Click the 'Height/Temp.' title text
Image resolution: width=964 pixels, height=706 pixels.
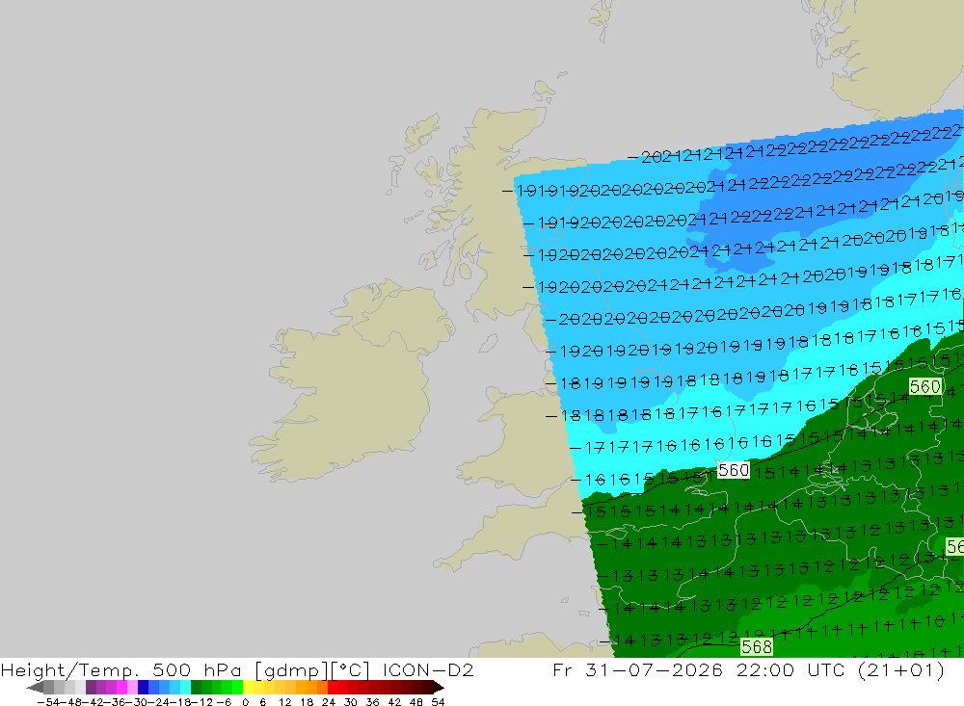coord(70,669)
